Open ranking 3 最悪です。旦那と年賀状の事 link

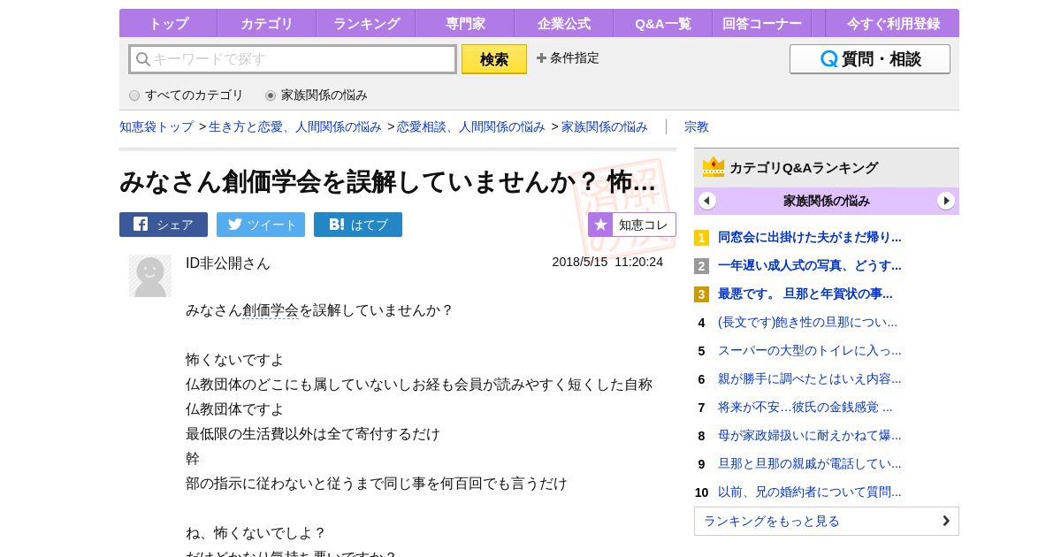pos(805,294)
